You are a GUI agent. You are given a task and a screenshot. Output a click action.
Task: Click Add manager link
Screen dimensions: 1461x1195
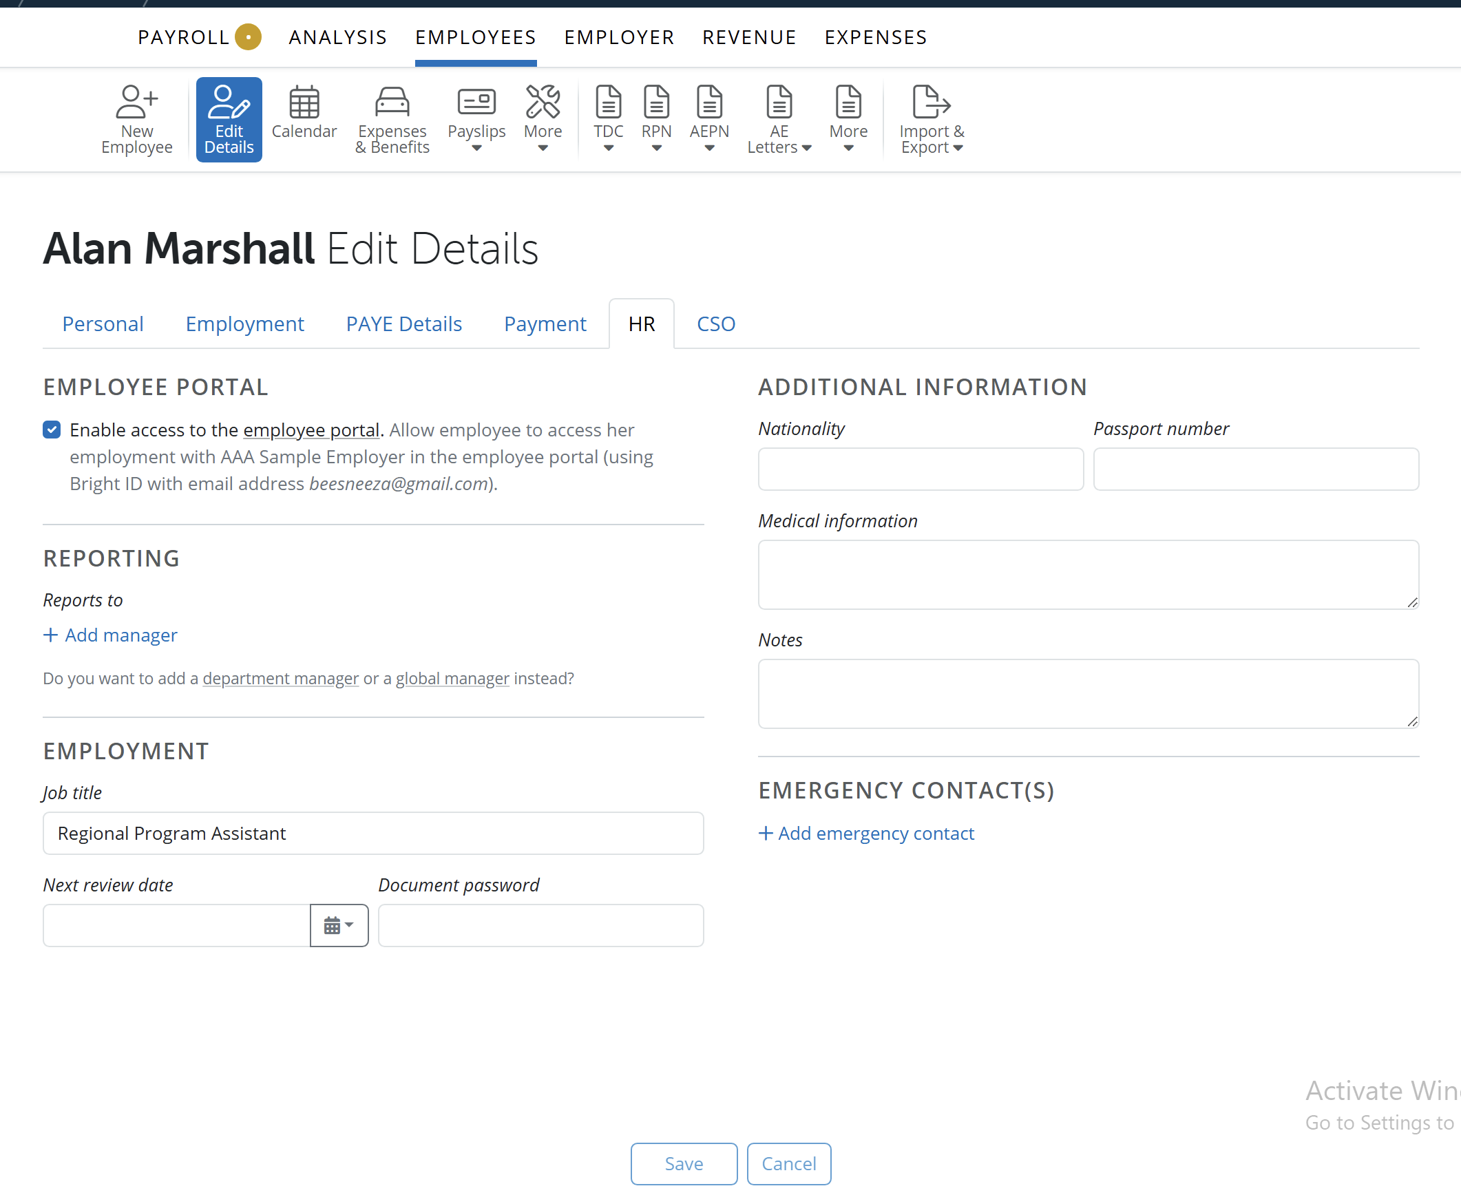click(110, 635)
